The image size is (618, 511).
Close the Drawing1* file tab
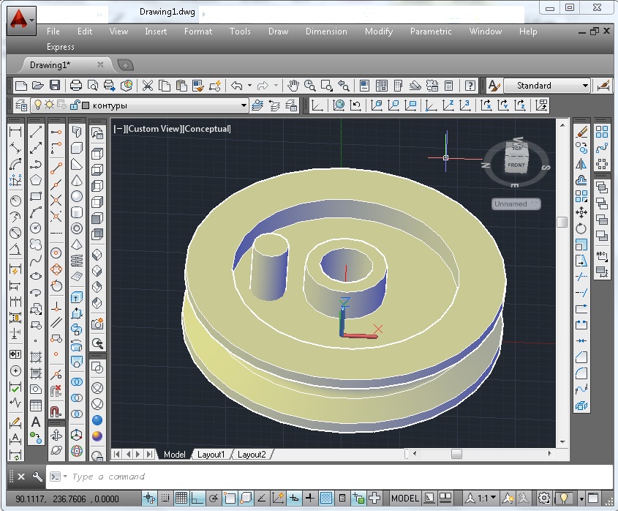(100, 64)
